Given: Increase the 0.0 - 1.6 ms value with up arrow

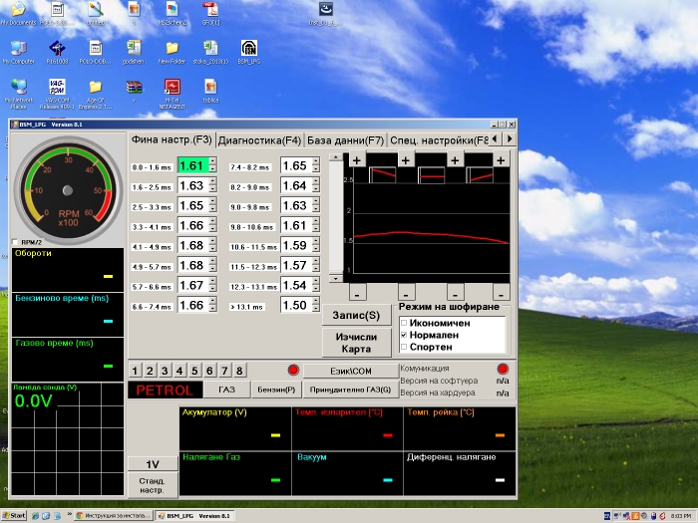Looking at the screenshot, I should [212, 162].
